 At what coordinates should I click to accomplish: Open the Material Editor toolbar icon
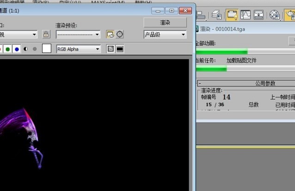coord(275,15)
